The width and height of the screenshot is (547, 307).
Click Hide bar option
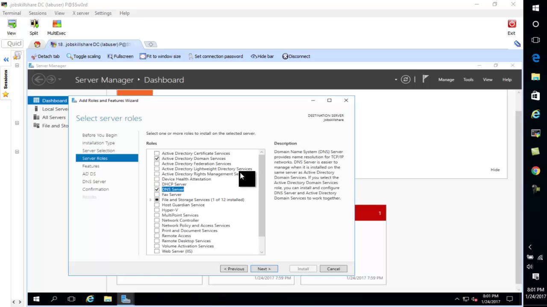pos(262,56)
